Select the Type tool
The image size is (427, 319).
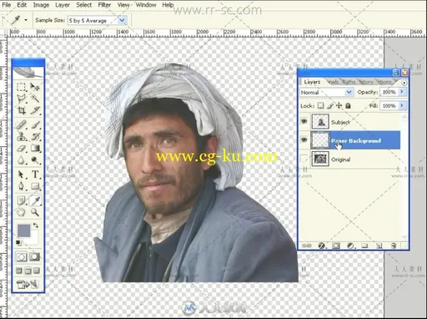coord(35,175)
